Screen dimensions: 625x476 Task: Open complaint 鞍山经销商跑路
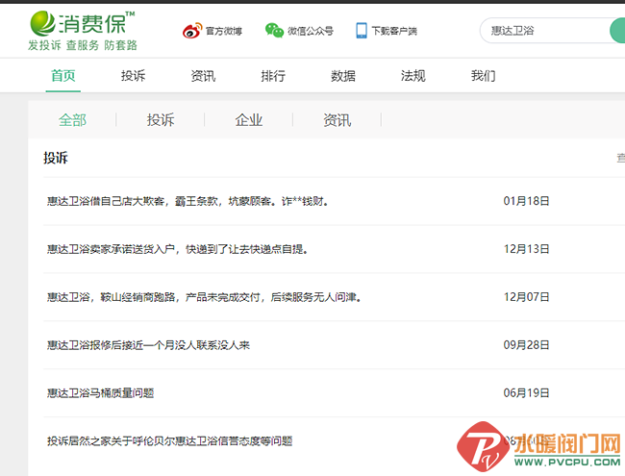pos(204,297)
